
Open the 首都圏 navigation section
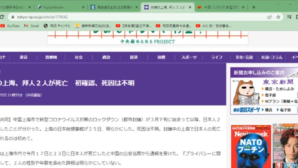tap(51, 57)
